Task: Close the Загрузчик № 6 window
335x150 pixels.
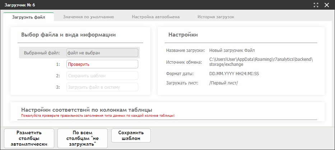Action: [x=327, y=5]
